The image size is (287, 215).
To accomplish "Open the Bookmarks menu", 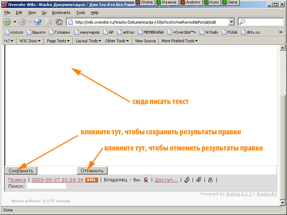I will pyautogui.click(x=61, y=13).
